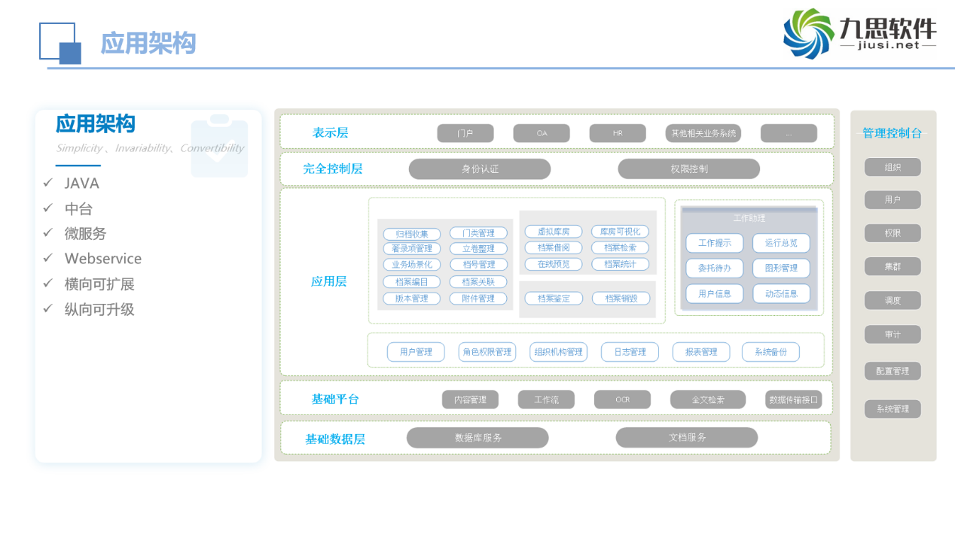
Task: Select the 数据库服务 pill
Action: 477,438
